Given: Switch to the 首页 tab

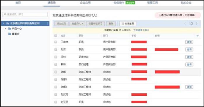Looking at the screenshot, I should (x=18, y=3).
